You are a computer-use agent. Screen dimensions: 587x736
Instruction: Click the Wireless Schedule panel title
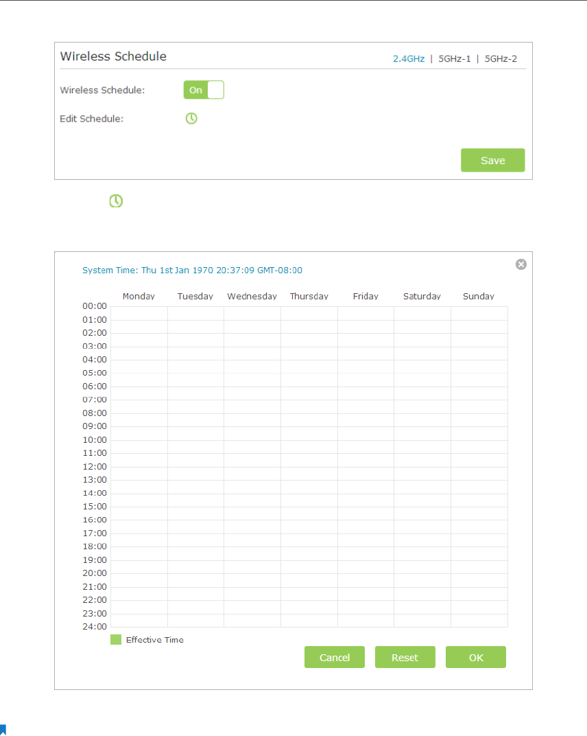pos(113,56)
